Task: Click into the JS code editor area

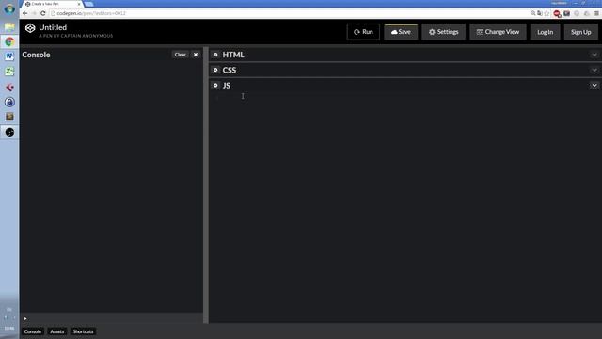Action: click(x=405, y=207)
